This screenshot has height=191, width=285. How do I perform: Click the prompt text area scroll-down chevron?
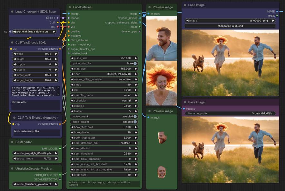[58, 94]
